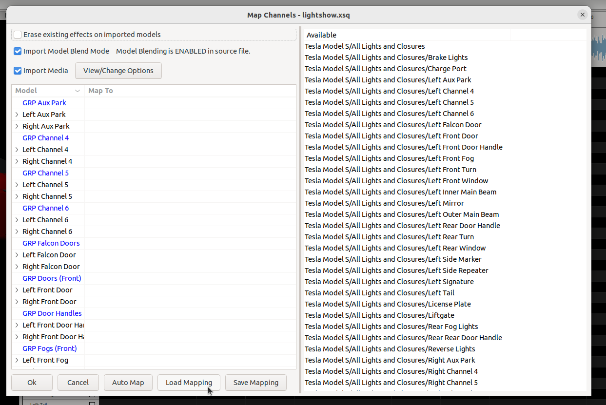Open View/Change Options

pos(118,71)
